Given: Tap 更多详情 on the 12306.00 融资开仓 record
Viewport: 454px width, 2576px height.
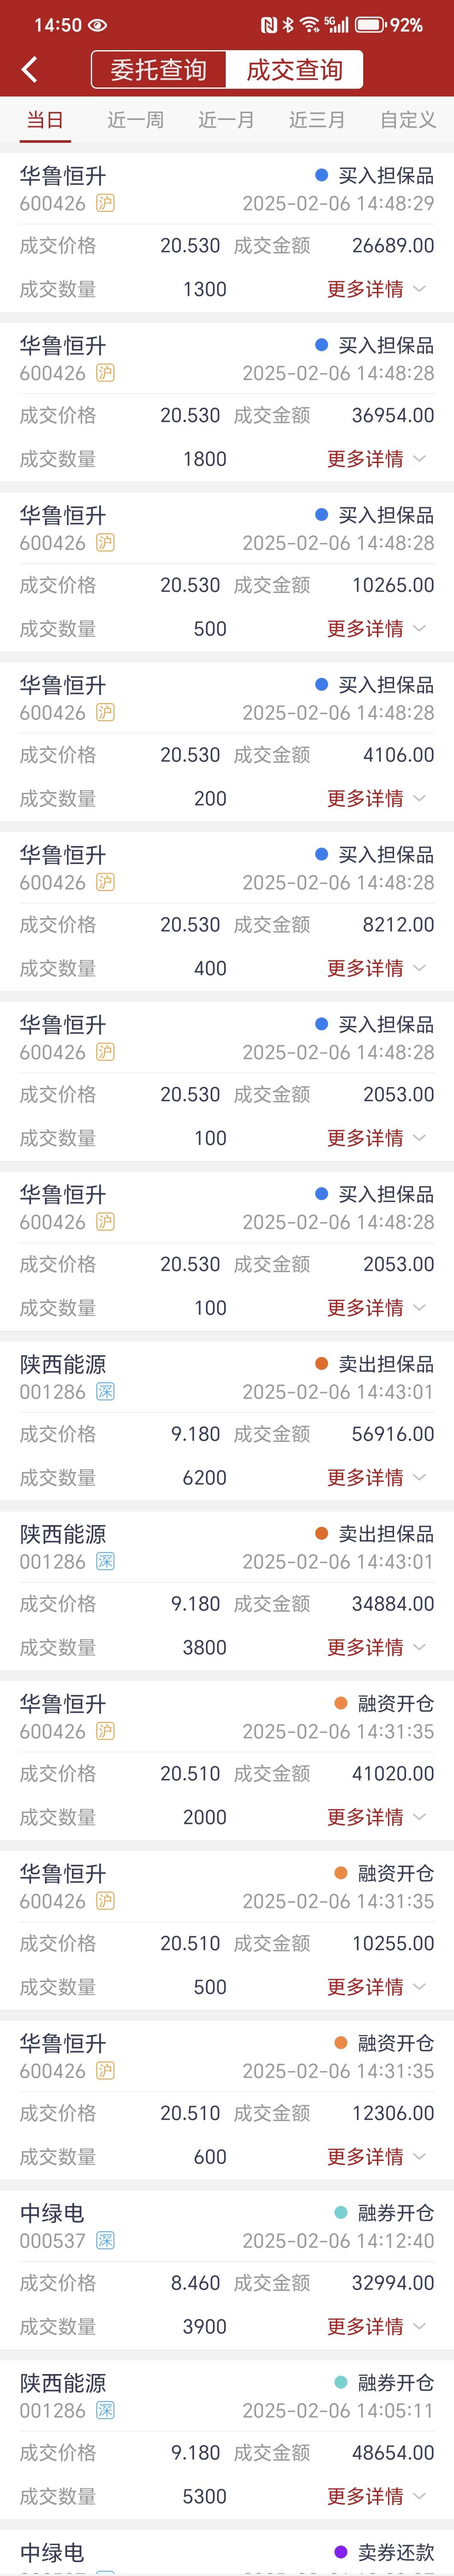Looking at the screenshot, I should point(376,2156).
